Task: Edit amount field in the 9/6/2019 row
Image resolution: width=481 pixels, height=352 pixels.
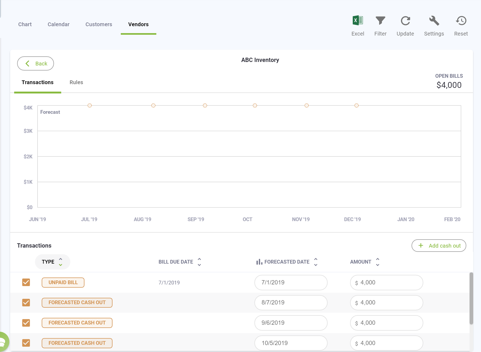Action: 387,323
